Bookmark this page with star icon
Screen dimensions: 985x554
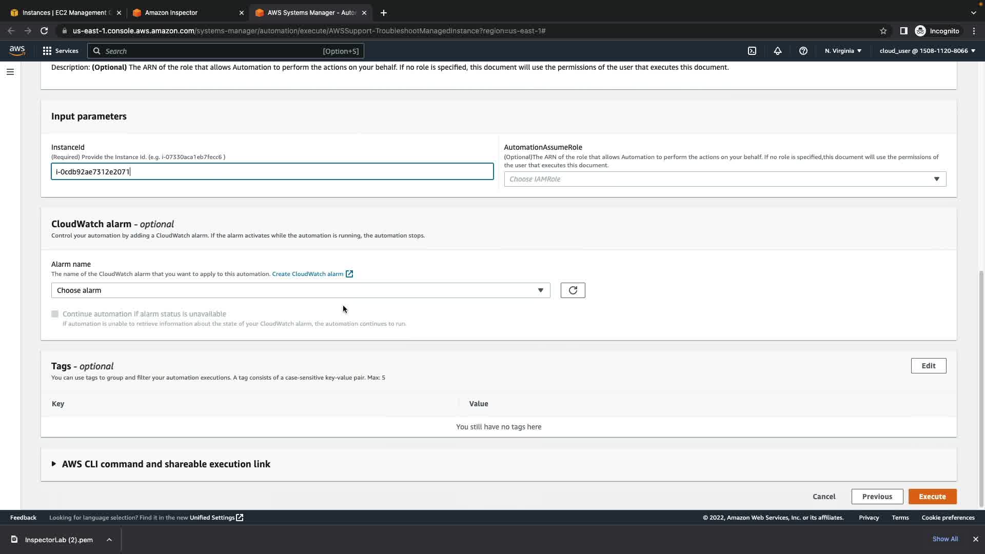click(x=883, y=31)
